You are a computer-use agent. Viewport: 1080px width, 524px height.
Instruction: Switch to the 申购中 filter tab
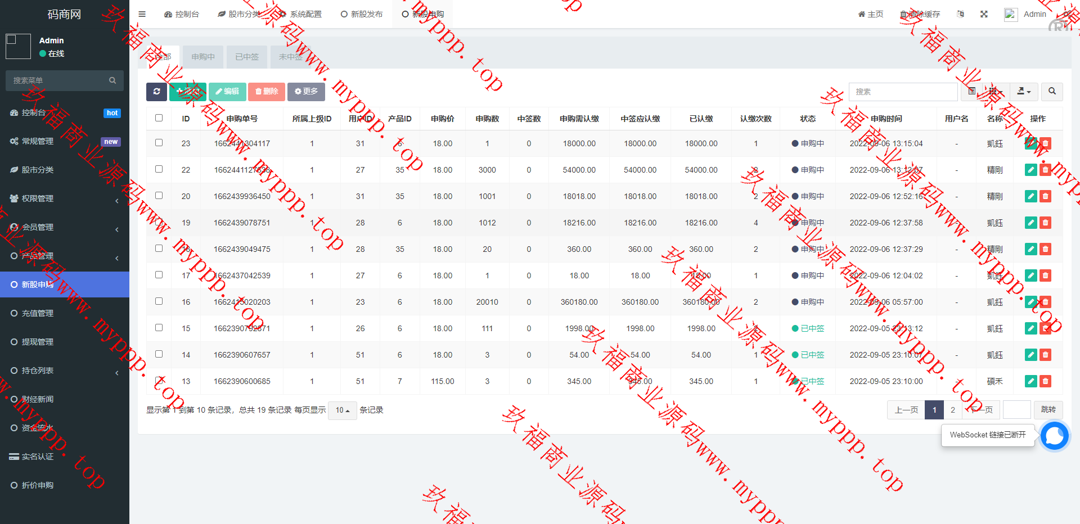(203, 57)
